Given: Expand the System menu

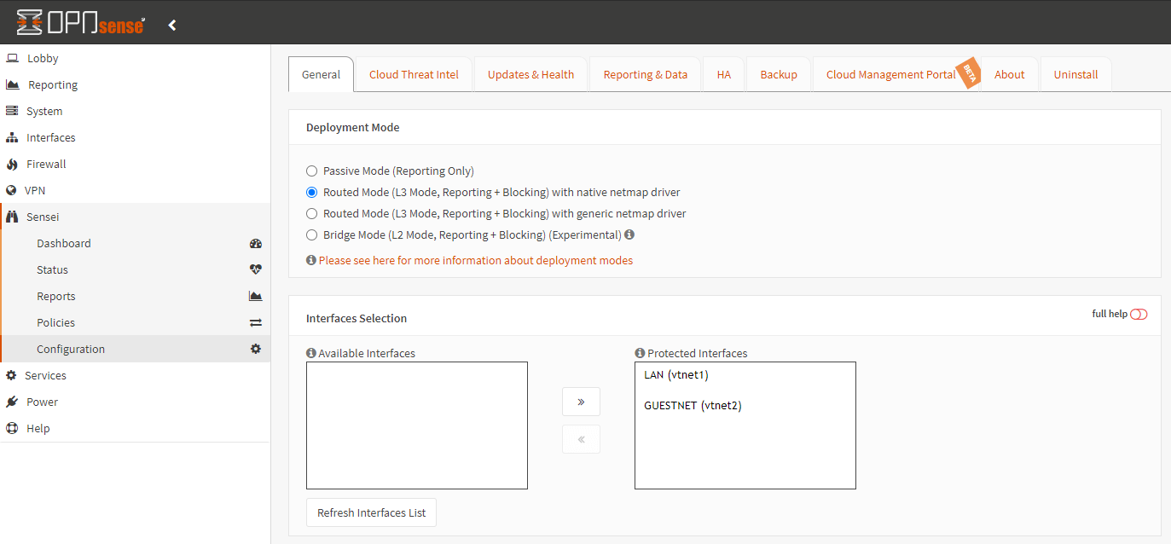Looking at the screenshot, I should pos(44,111).
